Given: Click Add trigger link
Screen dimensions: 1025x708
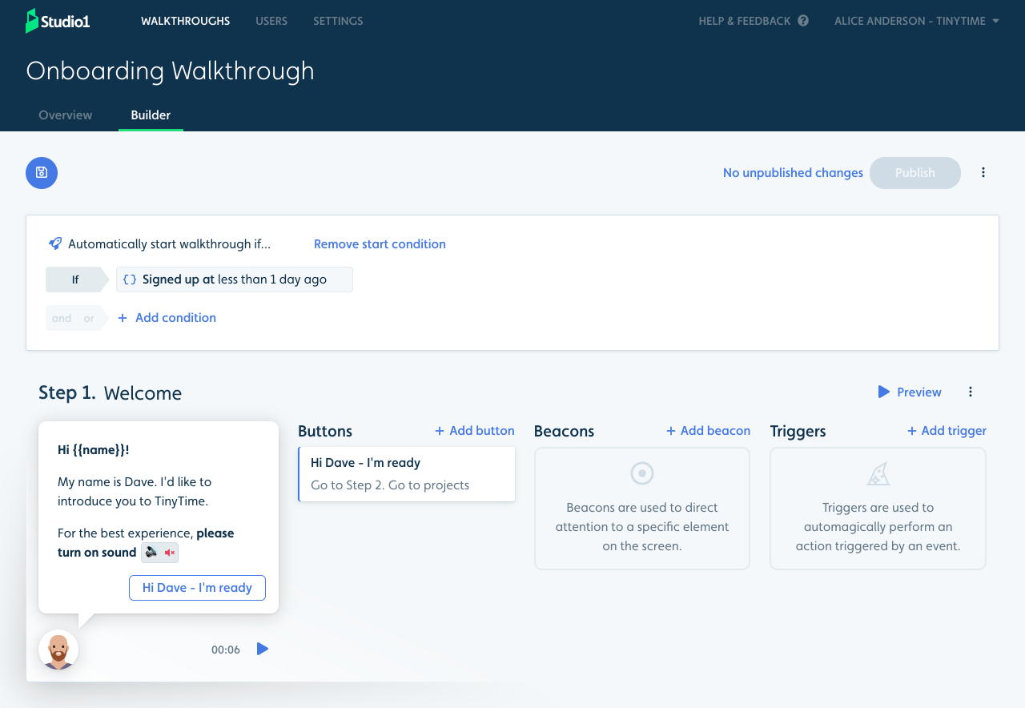Looking at the screenshot, I should coord(947,431).
